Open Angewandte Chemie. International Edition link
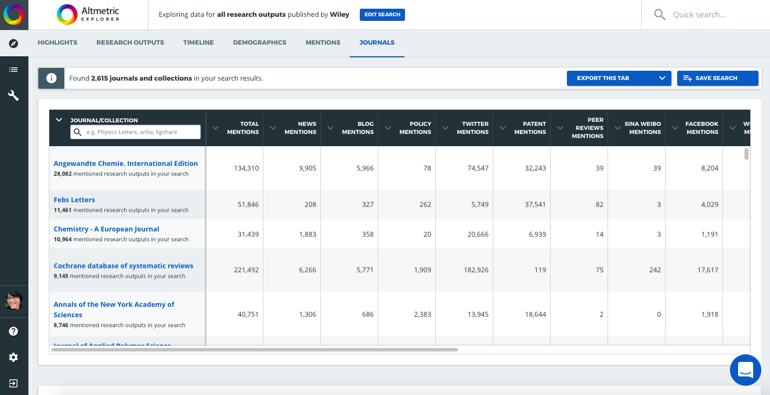The image size is (770, 395). pos(126,164)
